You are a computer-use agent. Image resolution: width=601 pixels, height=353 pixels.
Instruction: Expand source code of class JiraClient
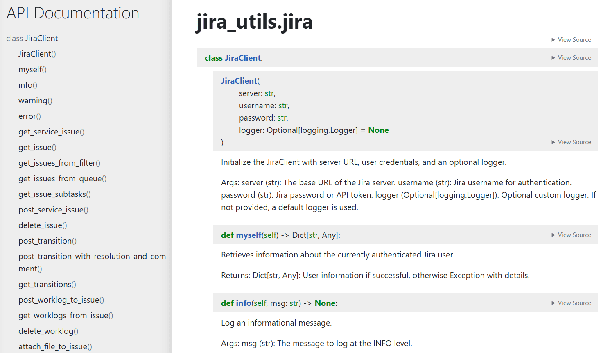click(571, 57)
